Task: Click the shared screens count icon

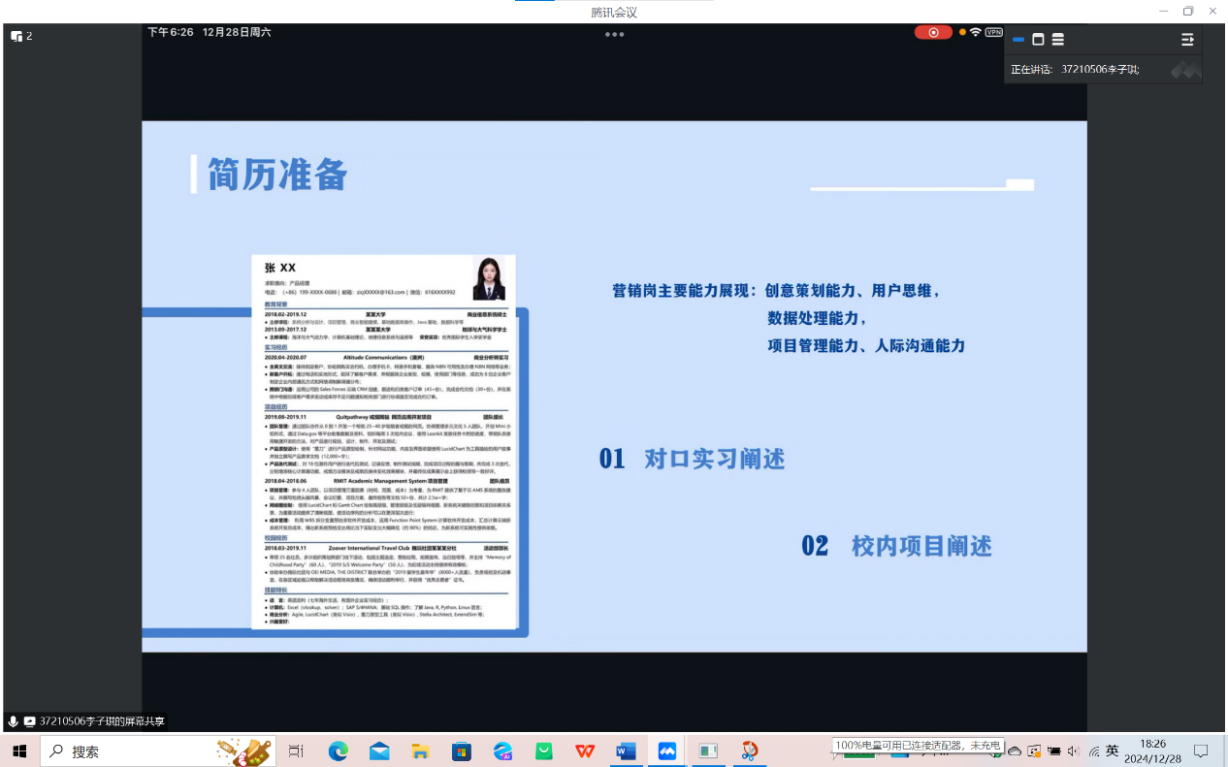Action: (x=21, y=36)
